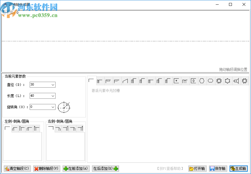Click the 保存轴 save shaft button

pyautogui.click(x=218, y=168)
